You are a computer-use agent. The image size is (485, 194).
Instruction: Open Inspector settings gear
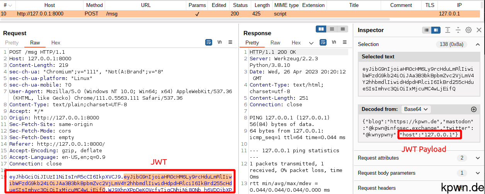pyautogui.click(x=468, y=30)
